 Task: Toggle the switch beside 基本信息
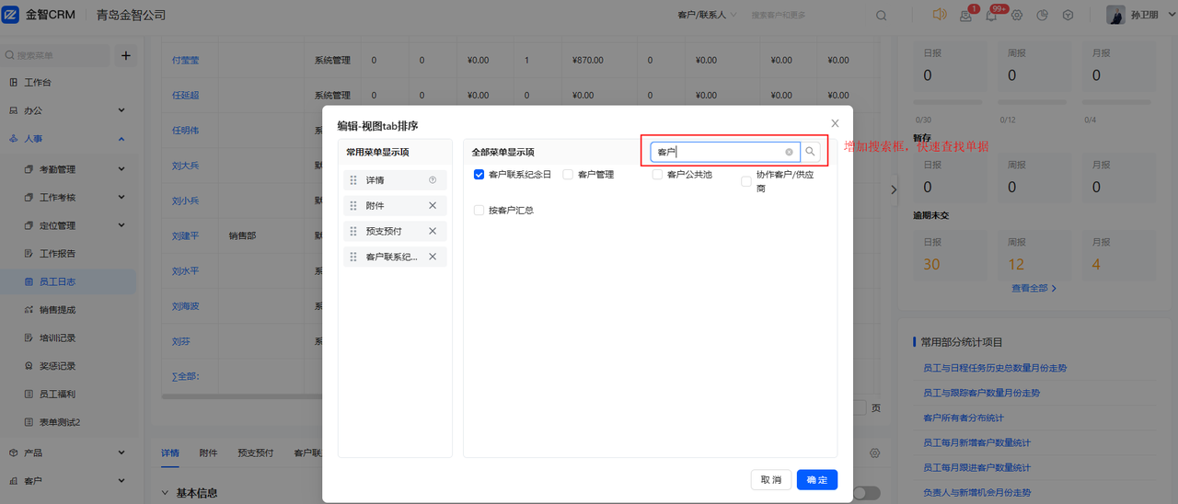click(865, 493)
